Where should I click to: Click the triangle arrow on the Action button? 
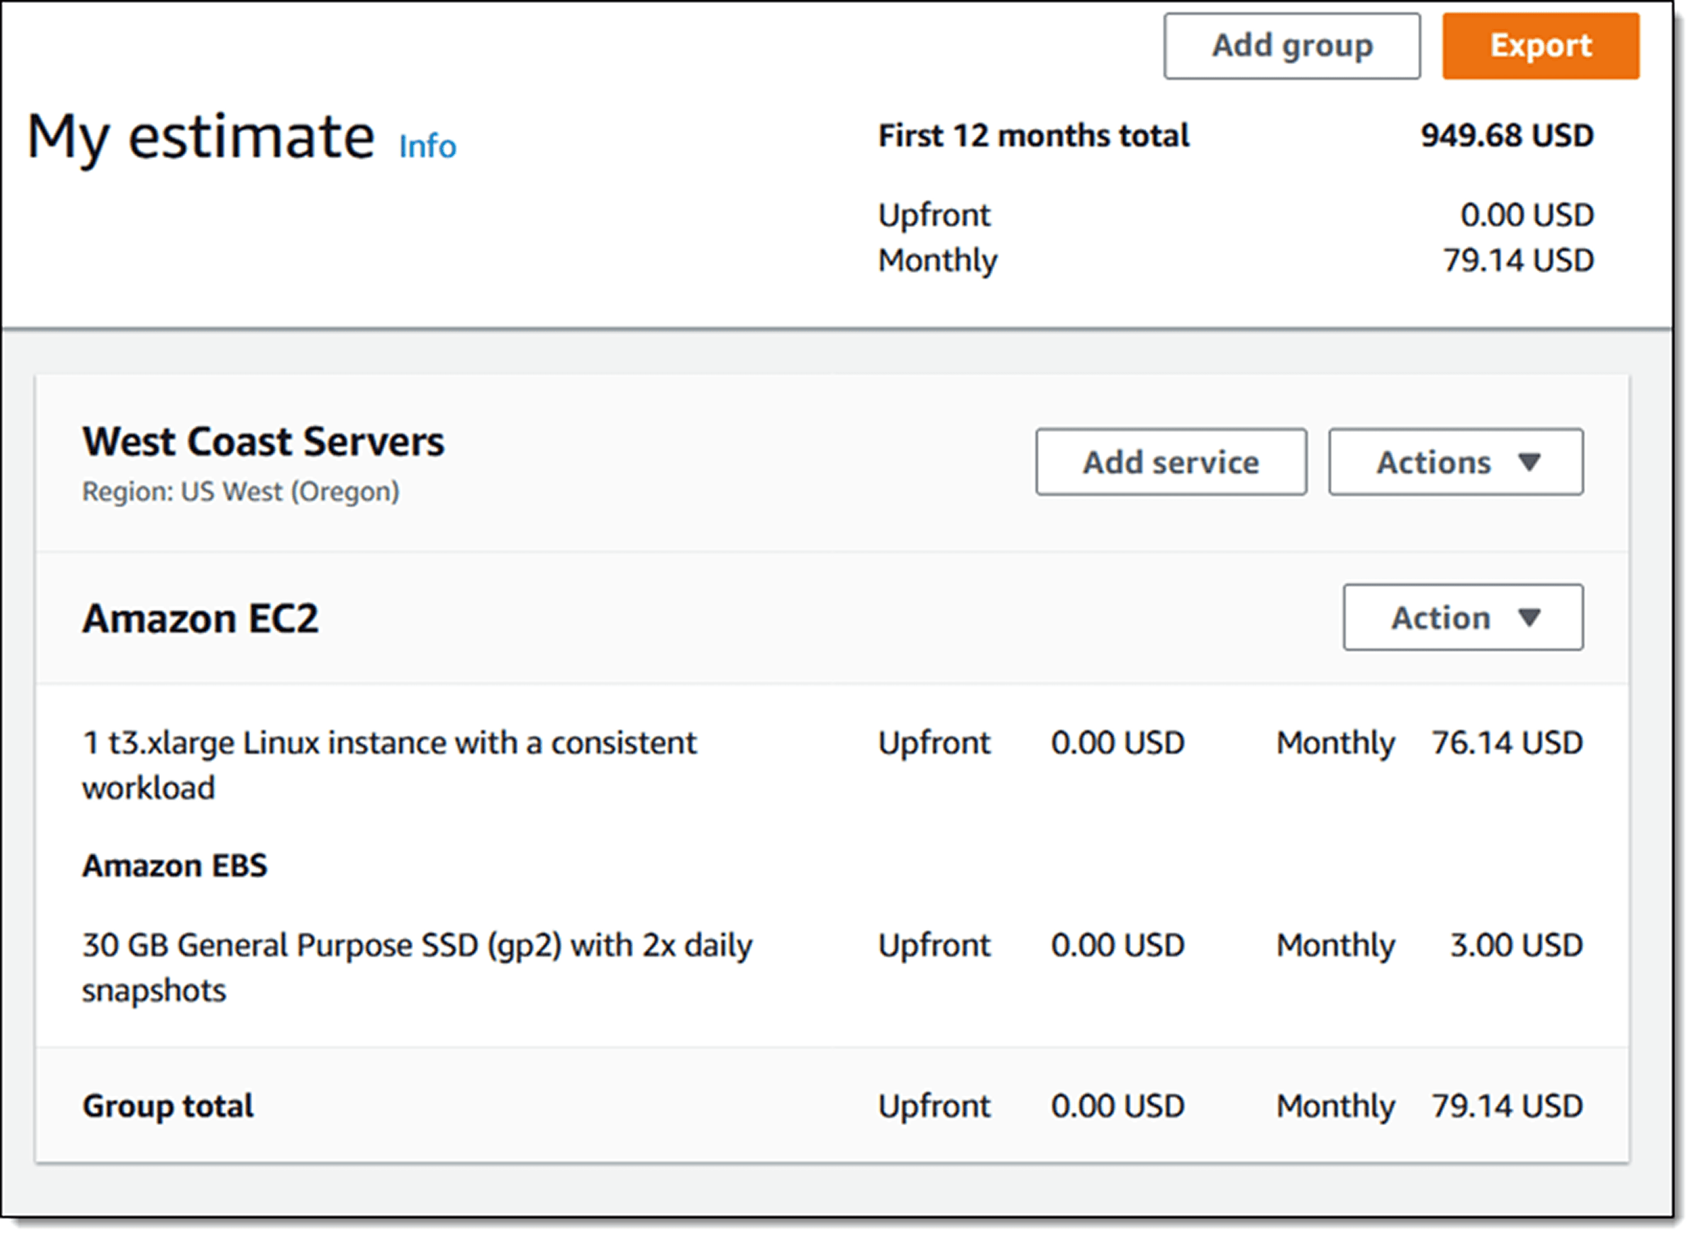click(1528, 618)
